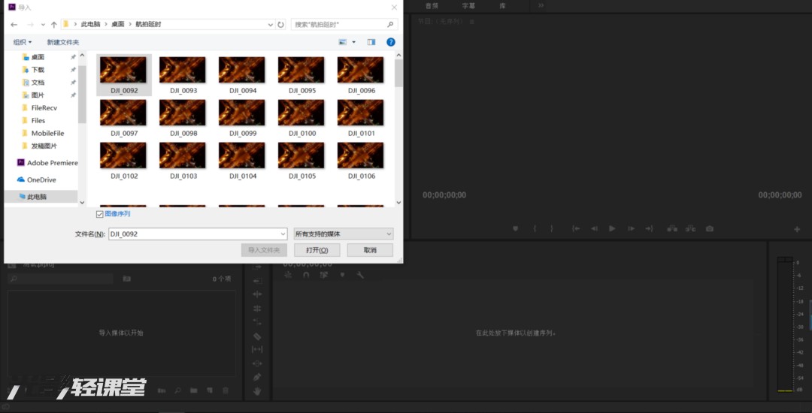The height and width of the screenshot is (413, 812).
Task: Open the view options dropdown arrow
Action: [354, 42]
